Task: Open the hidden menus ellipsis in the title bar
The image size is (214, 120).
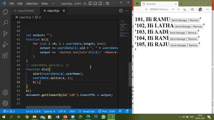Action: [53, 3]
